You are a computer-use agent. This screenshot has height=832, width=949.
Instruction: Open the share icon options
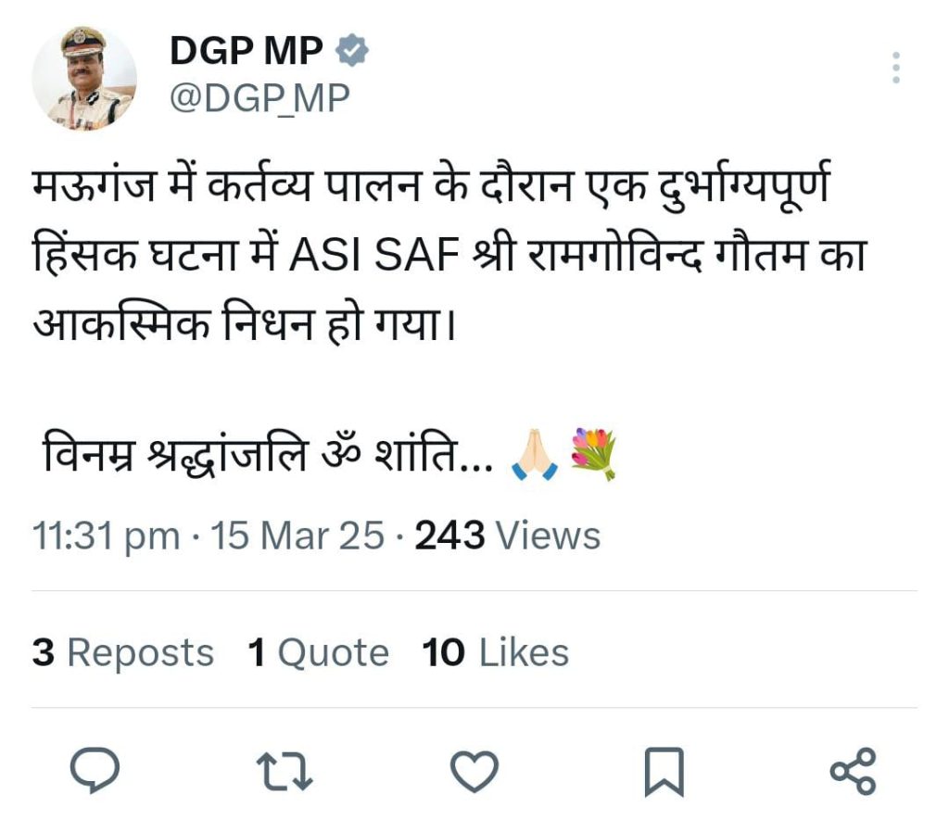(853, 771)
